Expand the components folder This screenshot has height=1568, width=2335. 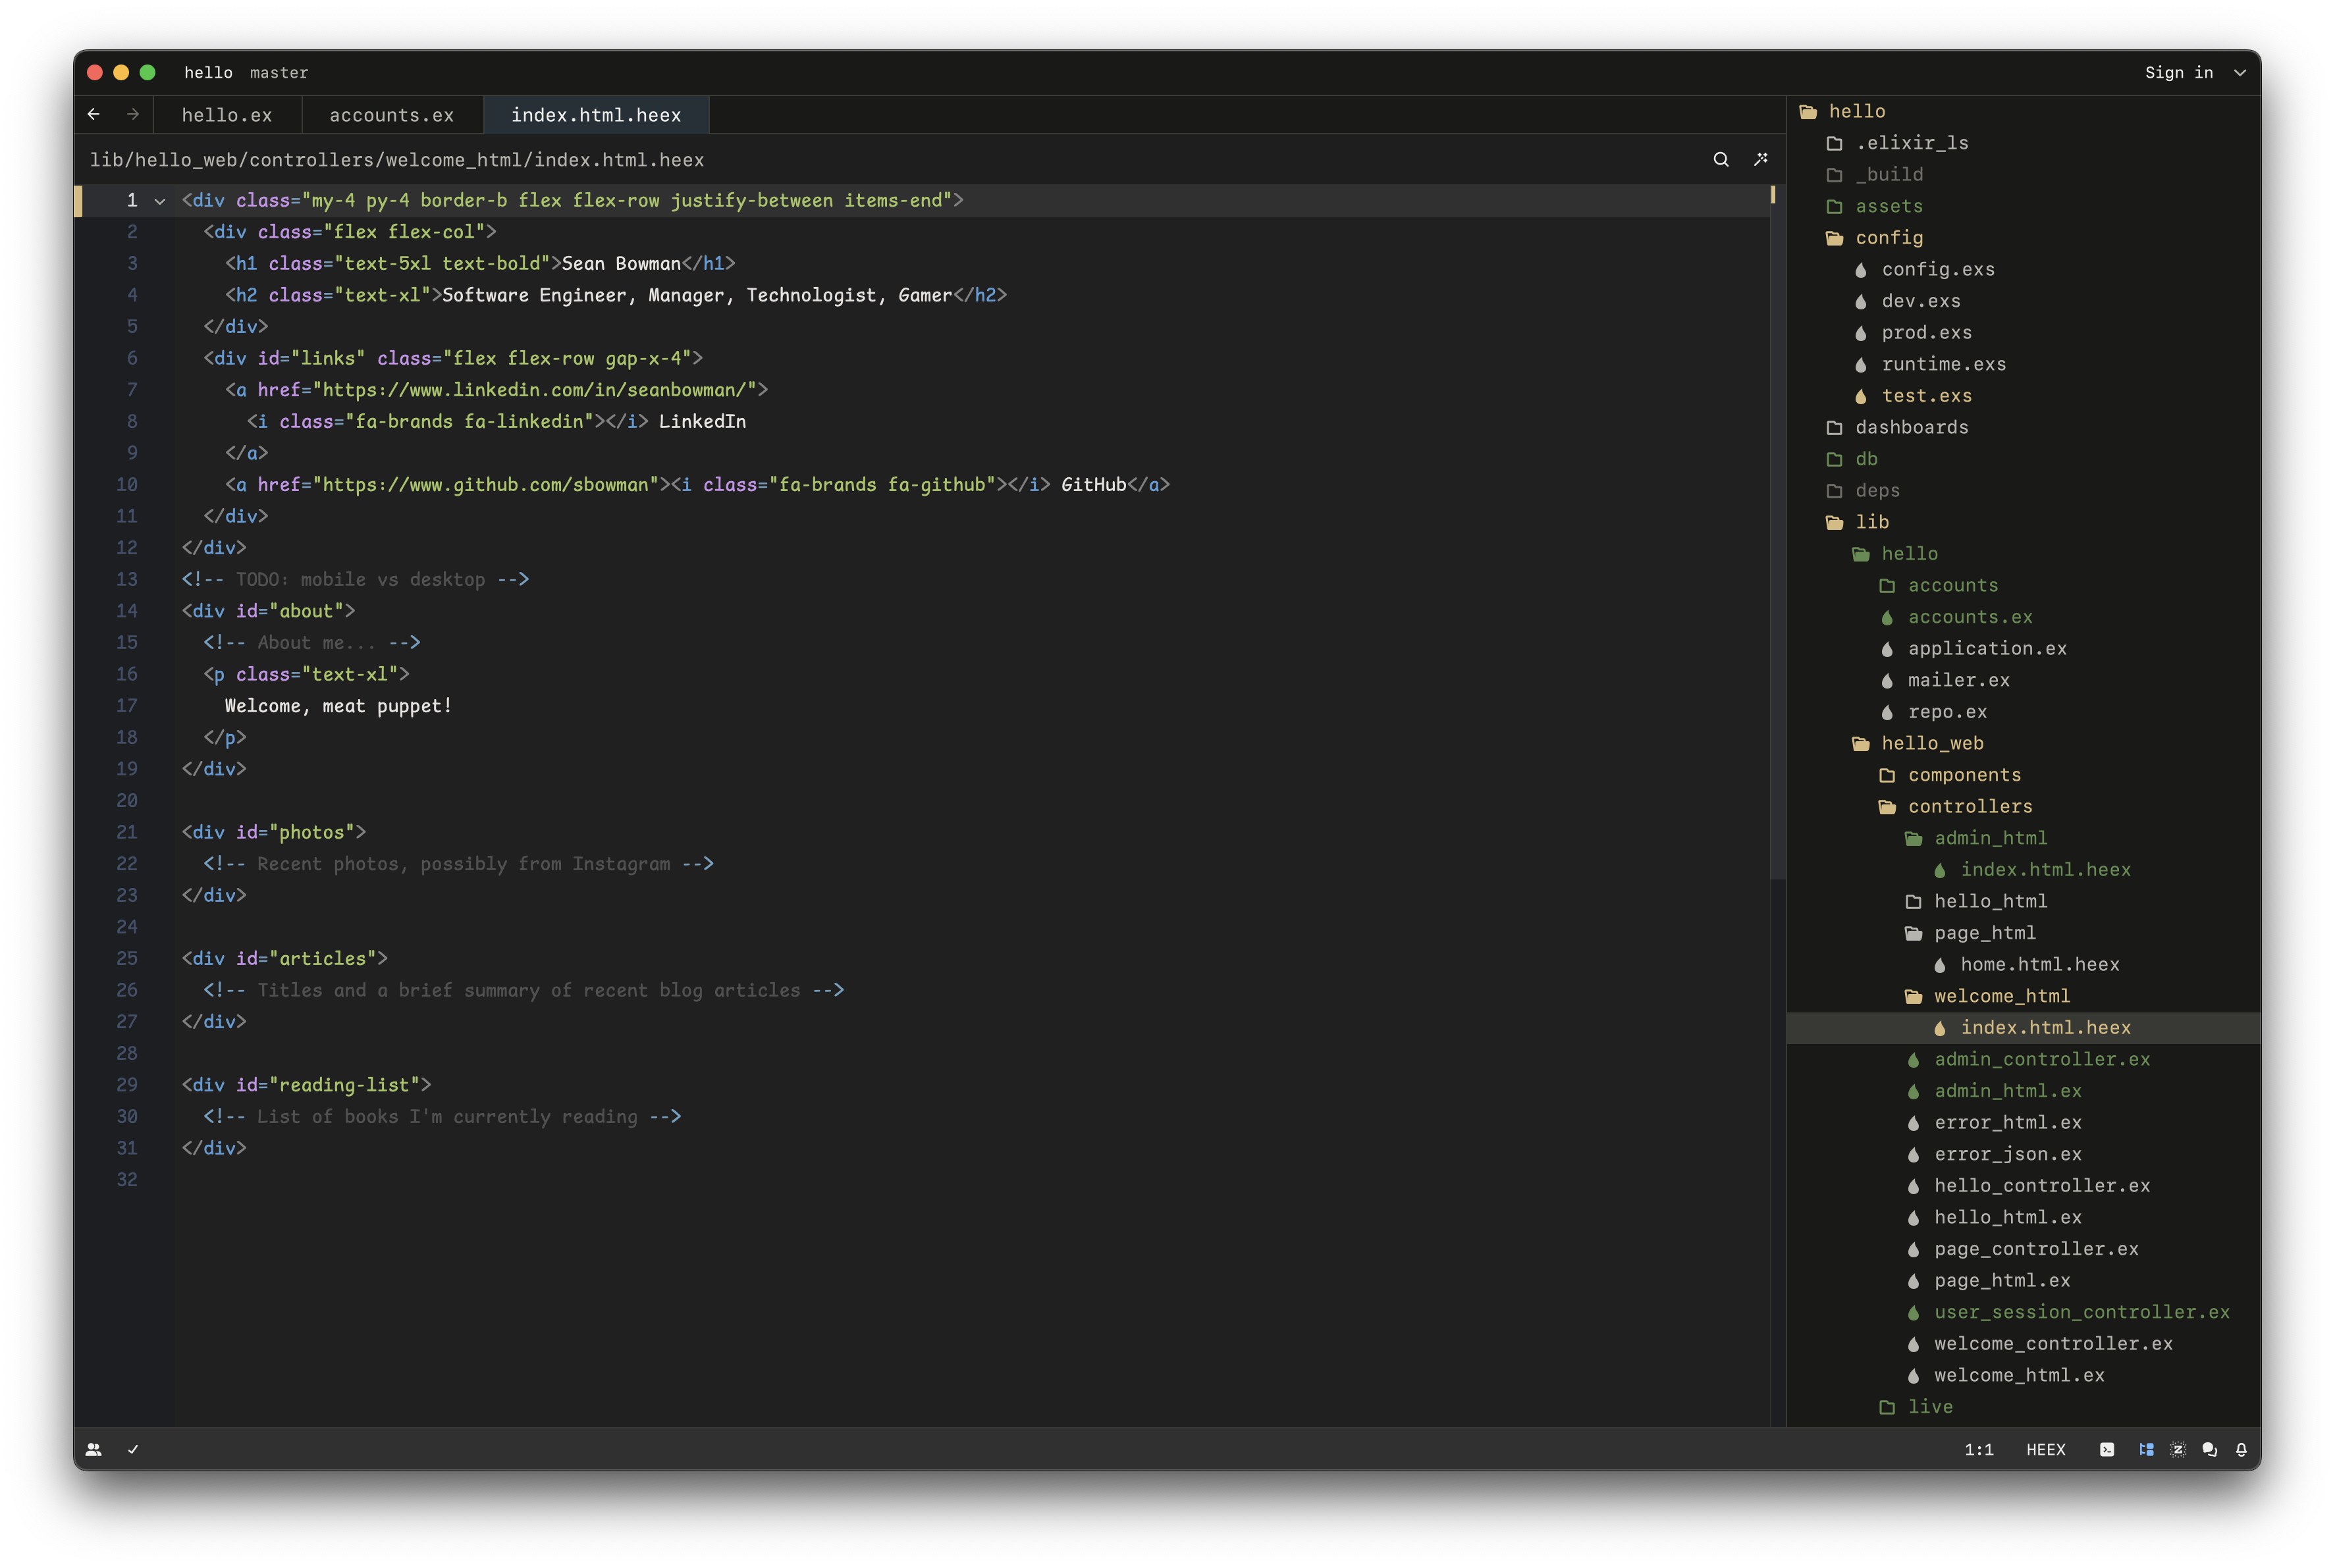pos(2024,774)
